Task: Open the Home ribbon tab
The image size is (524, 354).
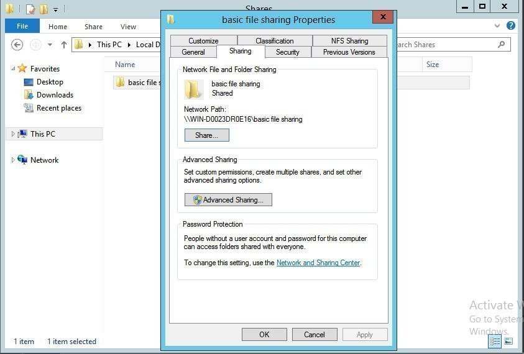Action: point(58,27)
